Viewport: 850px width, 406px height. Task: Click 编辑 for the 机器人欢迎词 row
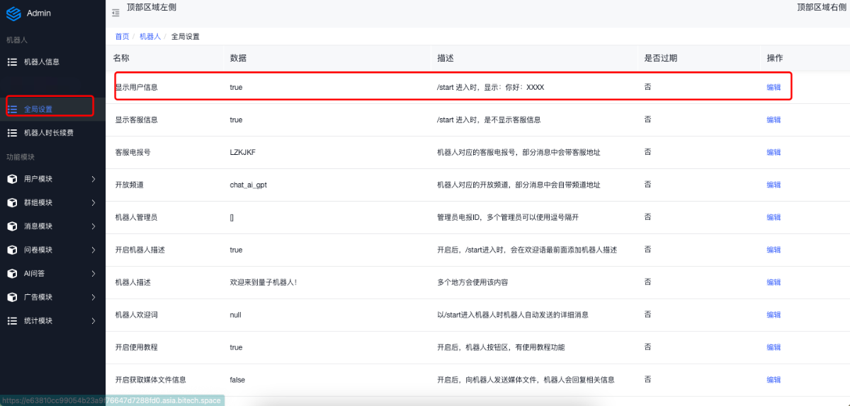(773, 315)
